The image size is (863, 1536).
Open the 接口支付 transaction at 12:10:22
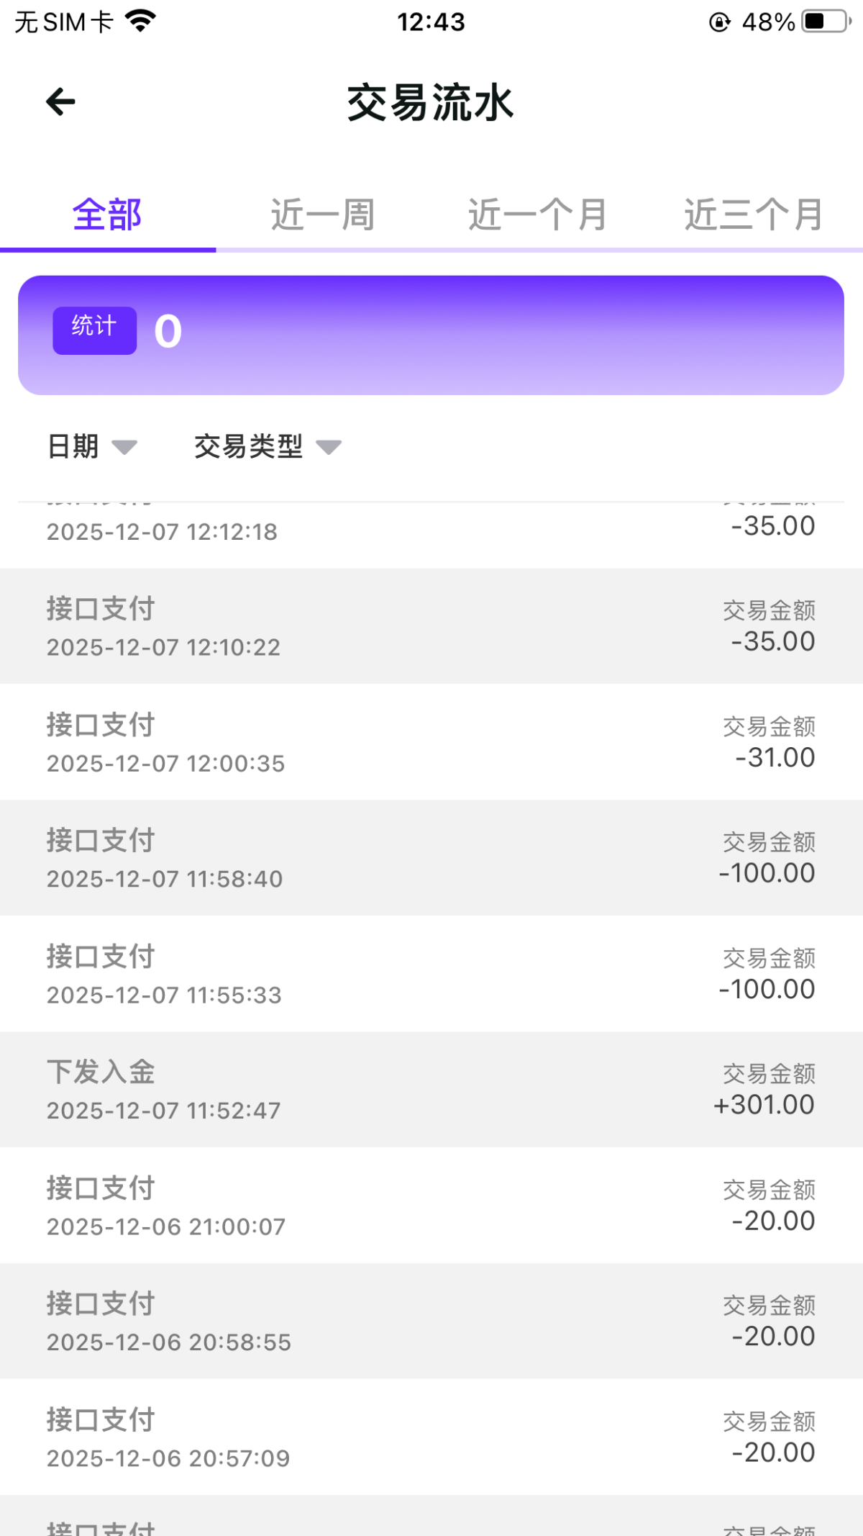point(431,626)
